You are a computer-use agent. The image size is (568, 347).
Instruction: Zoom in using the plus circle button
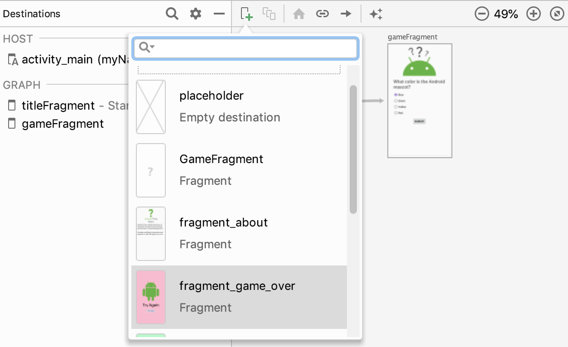[534, 14]
